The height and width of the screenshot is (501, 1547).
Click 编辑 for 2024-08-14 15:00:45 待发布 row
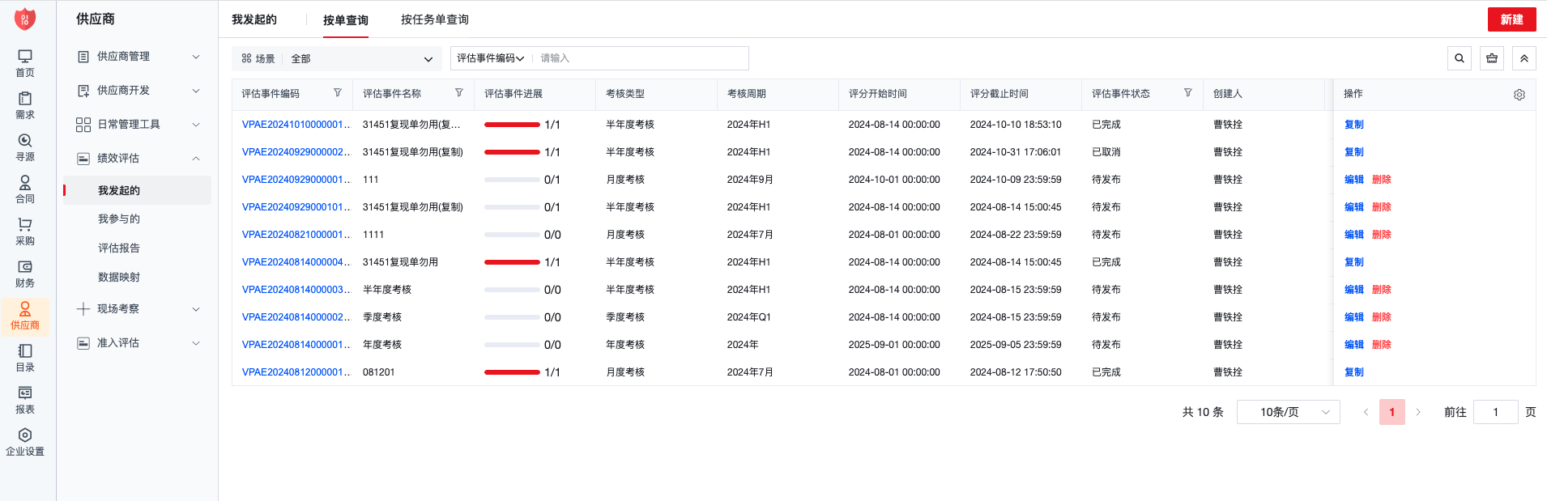[x=1354, y=207]
